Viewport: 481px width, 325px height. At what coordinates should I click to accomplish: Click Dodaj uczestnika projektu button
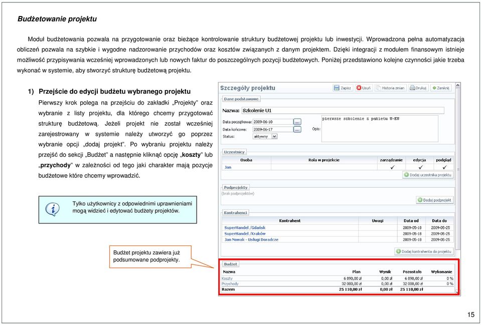coord(428,175)
